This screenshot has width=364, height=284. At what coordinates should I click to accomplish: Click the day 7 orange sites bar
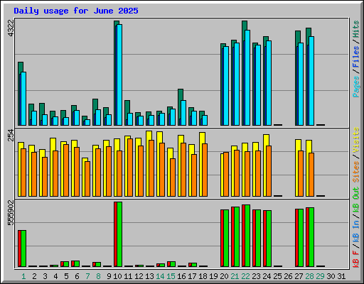tap(87, 179)
